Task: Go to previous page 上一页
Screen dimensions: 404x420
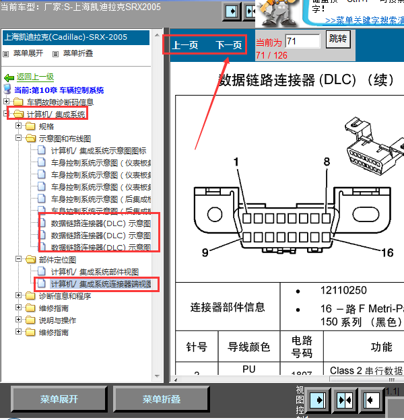Action: click(x=185, y=45)
